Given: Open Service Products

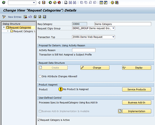Looking at the screenshot, I should tap(137, 90).
